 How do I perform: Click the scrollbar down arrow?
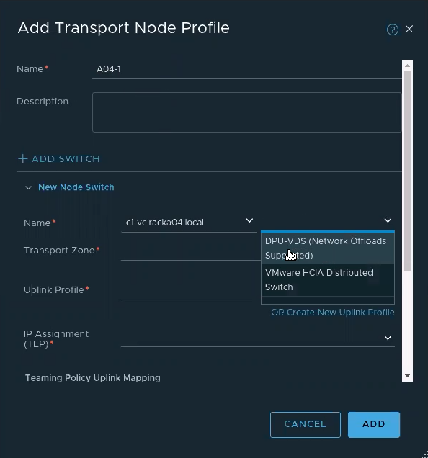point(407,376)
